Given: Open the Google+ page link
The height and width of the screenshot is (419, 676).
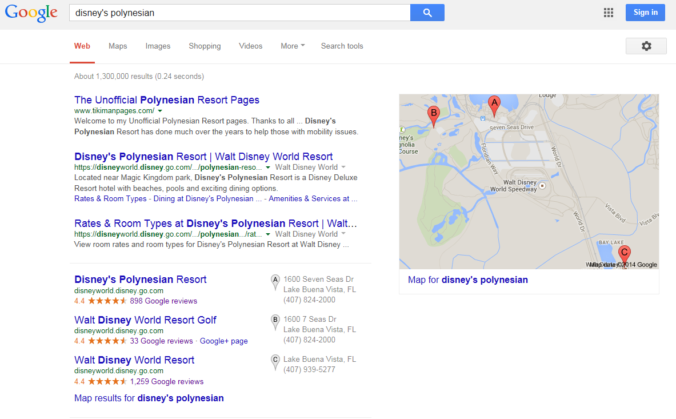Looking at the screenshot, I should pos(224,341).
